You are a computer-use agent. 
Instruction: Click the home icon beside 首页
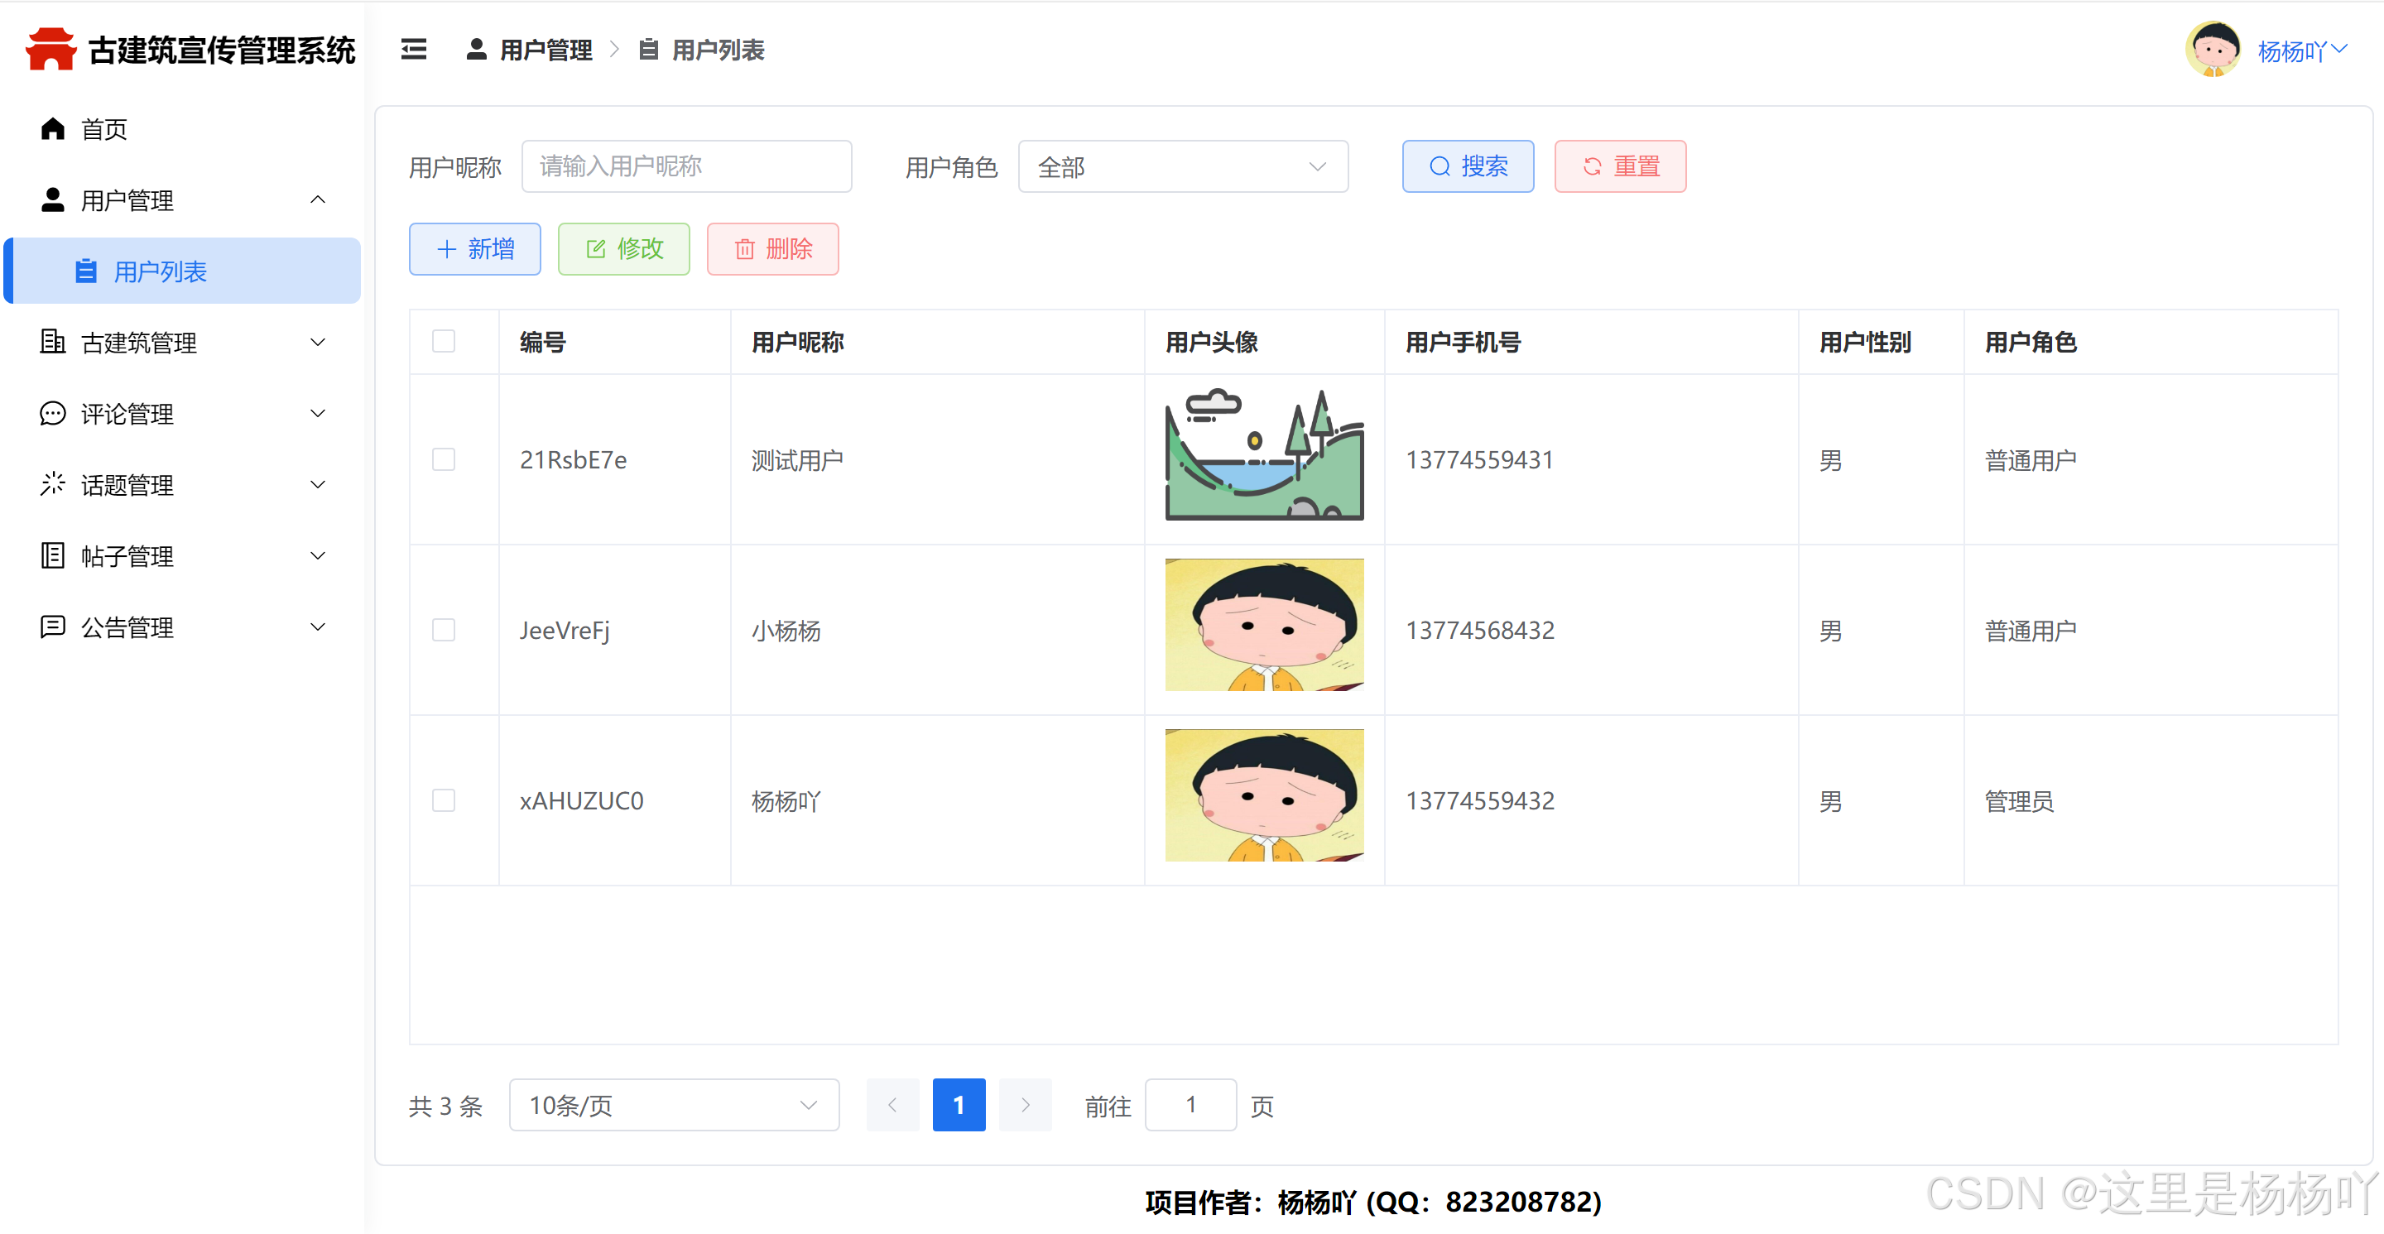(53, 128)
